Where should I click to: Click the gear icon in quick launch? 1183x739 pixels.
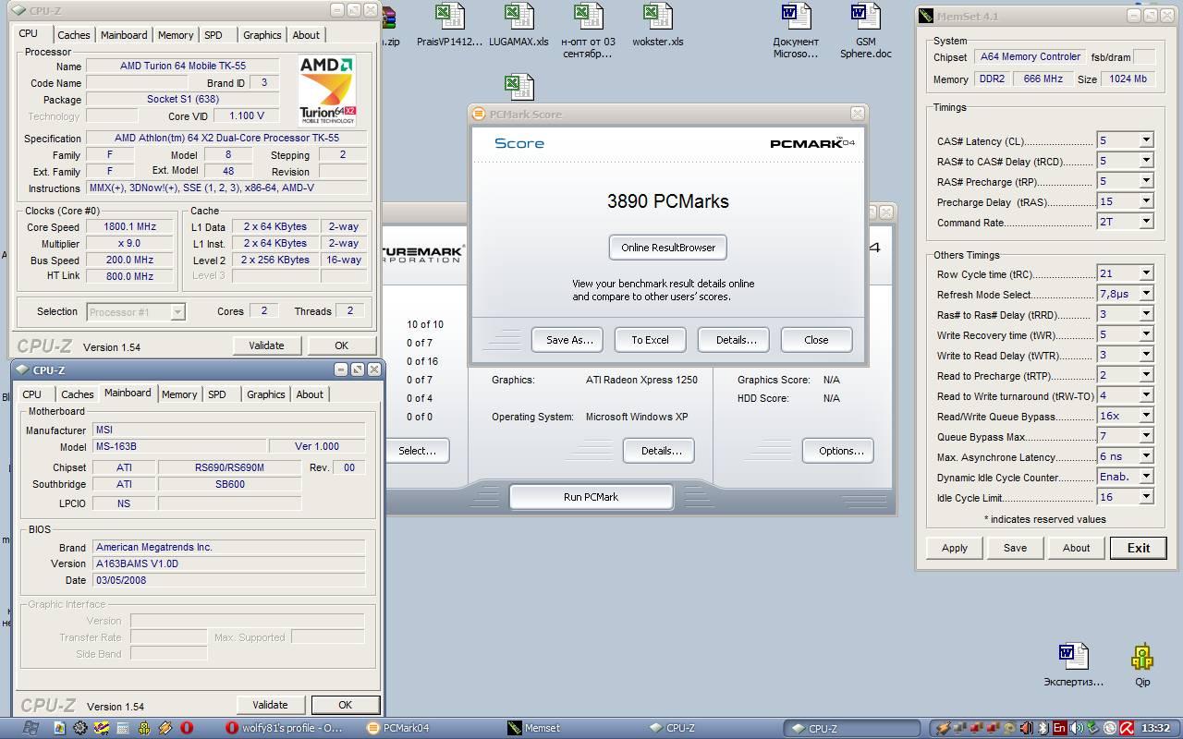point(80,728)
